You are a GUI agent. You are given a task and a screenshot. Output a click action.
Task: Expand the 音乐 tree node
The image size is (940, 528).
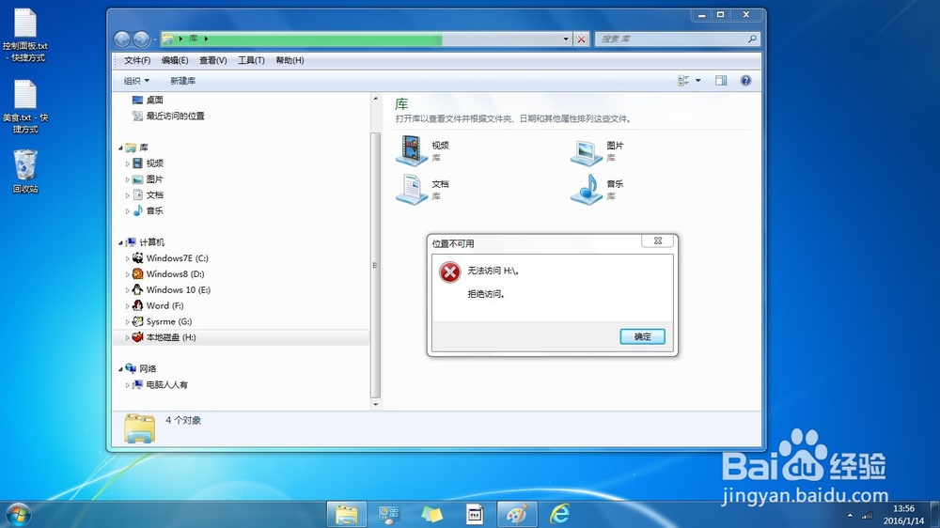tap(128, 211)
